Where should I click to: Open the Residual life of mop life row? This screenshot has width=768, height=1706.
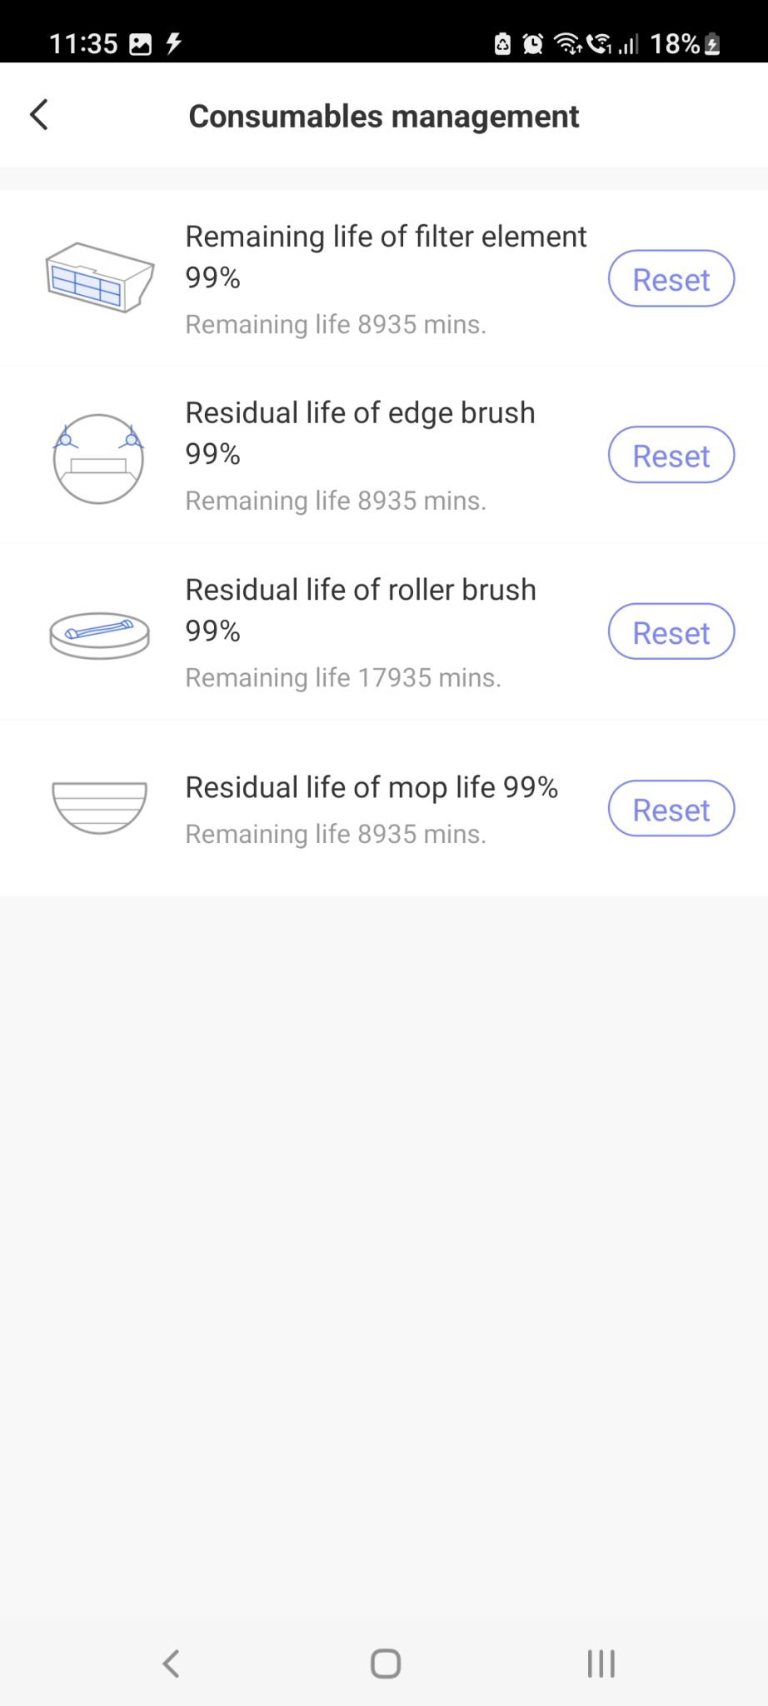point(384,808)
